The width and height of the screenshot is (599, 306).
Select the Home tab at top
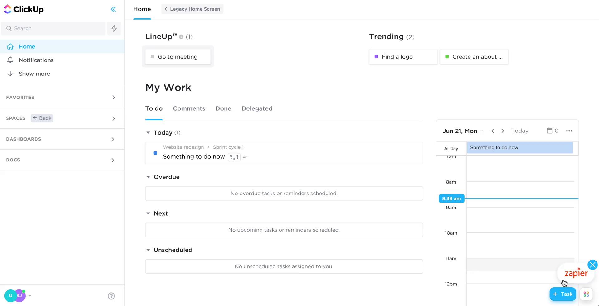(142, 9)
